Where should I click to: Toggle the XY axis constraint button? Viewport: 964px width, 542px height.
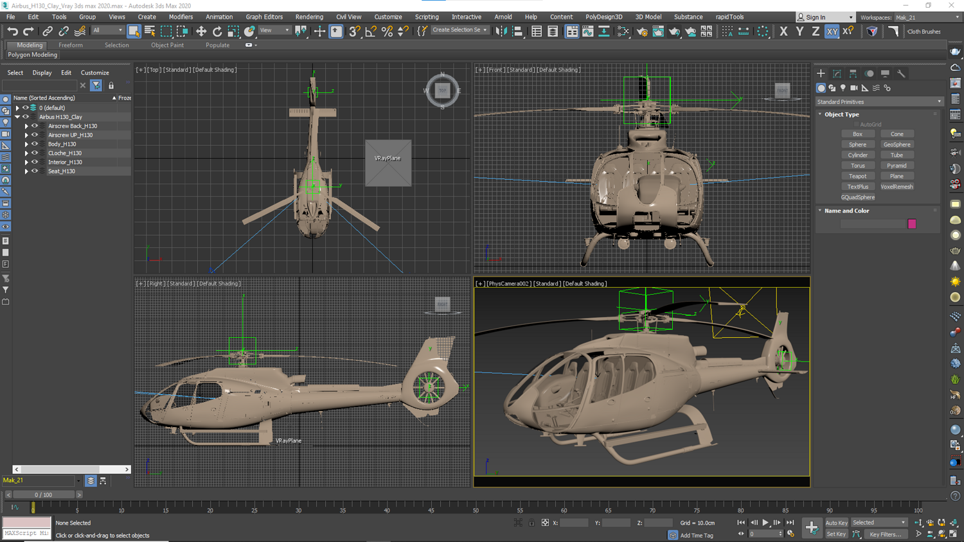(832, 31)
